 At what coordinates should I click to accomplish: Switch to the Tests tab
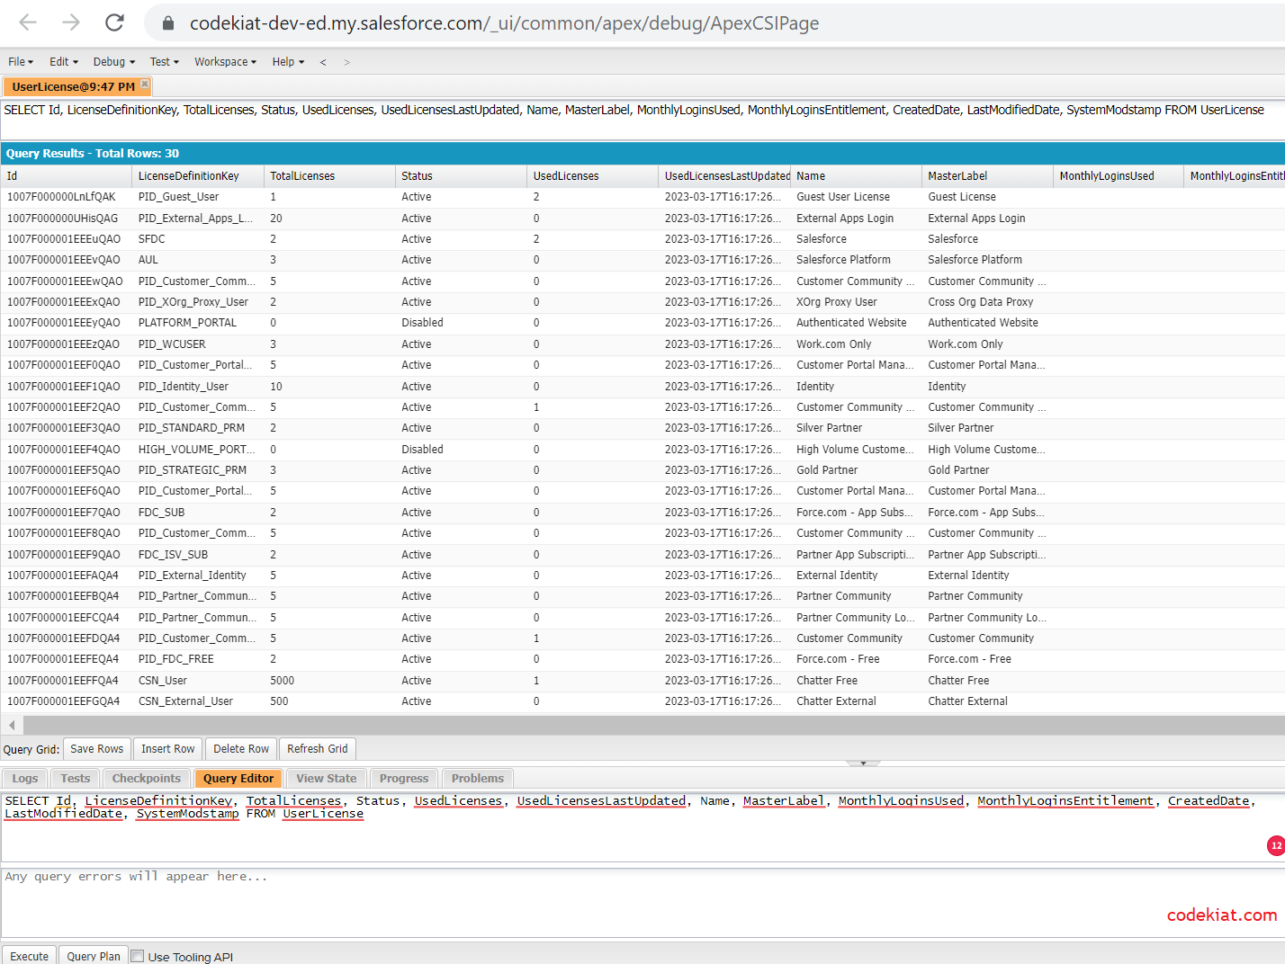[76, 779]
